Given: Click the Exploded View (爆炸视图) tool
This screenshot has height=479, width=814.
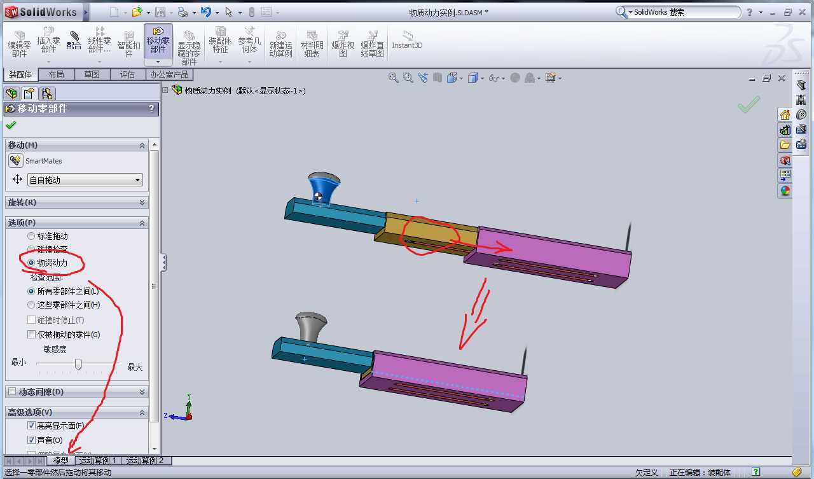Looking at the screenshot, I should (x=343, y=44).
